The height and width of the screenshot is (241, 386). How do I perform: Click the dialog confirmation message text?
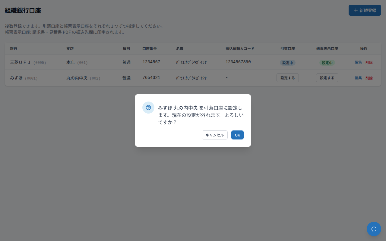click(x=201, y=115)
